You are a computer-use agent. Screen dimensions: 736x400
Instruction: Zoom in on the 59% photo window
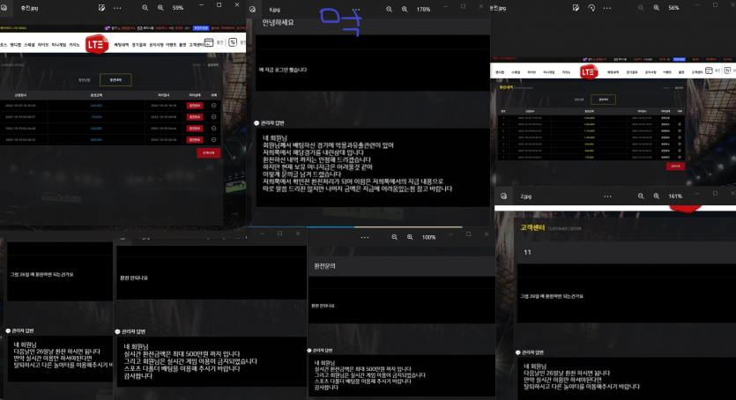160,7
